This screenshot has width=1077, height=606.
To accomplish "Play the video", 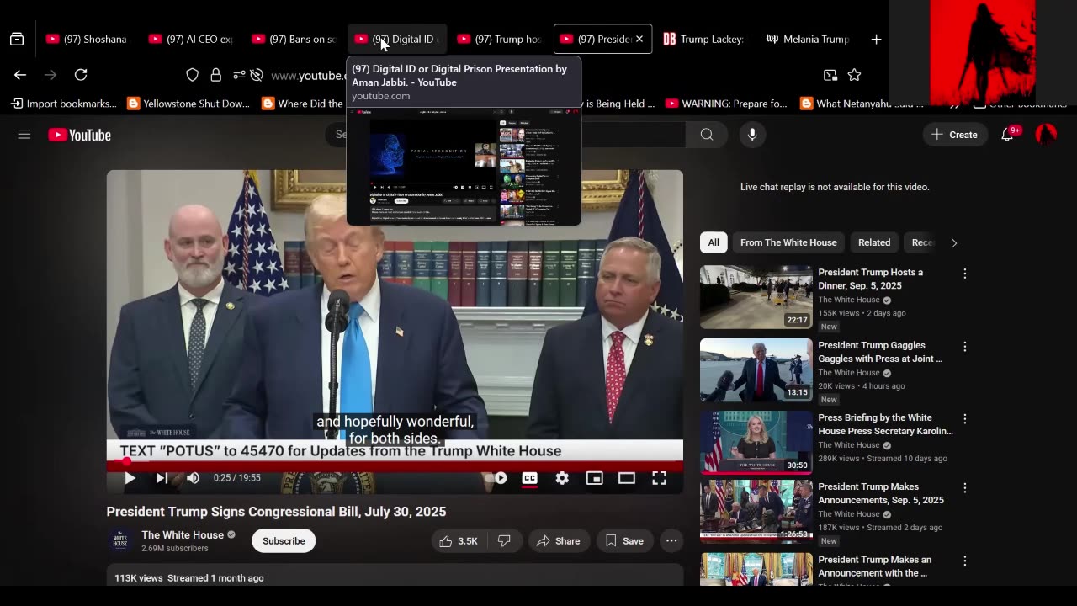I will coord(130,478).
